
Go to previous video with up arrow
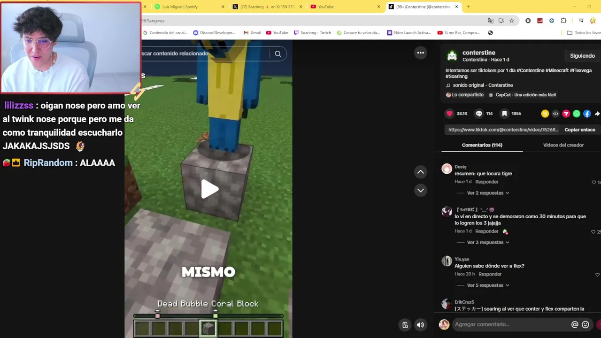pos(421,172)
